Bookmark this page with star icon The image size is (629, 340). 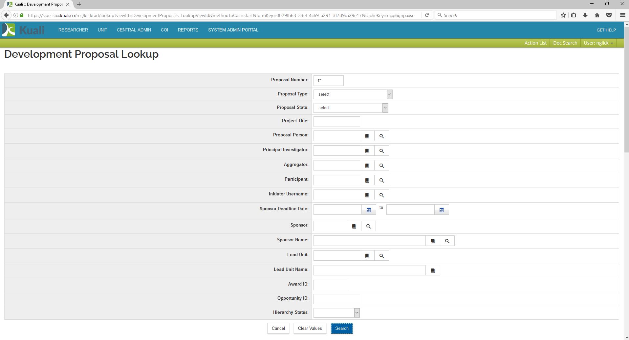(x=563, y=15)
